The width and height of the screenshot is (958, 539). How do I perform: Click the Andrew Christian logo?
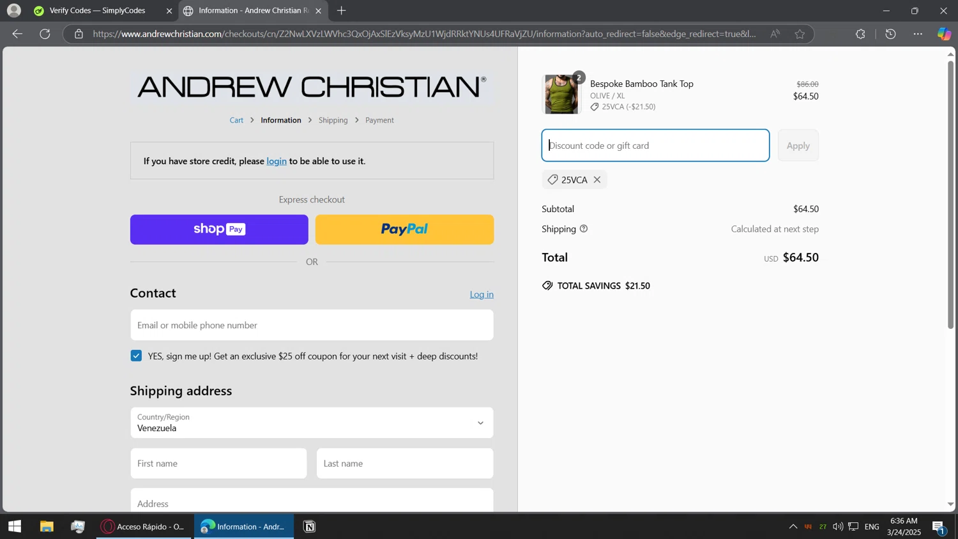pos(312,87)
